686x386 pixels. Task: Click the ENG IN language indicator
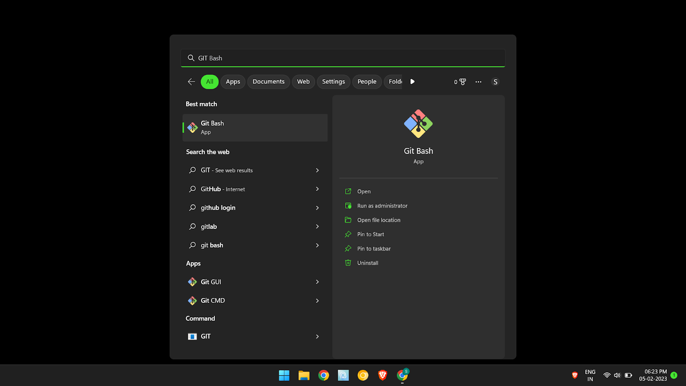click(x=590, y=375)
